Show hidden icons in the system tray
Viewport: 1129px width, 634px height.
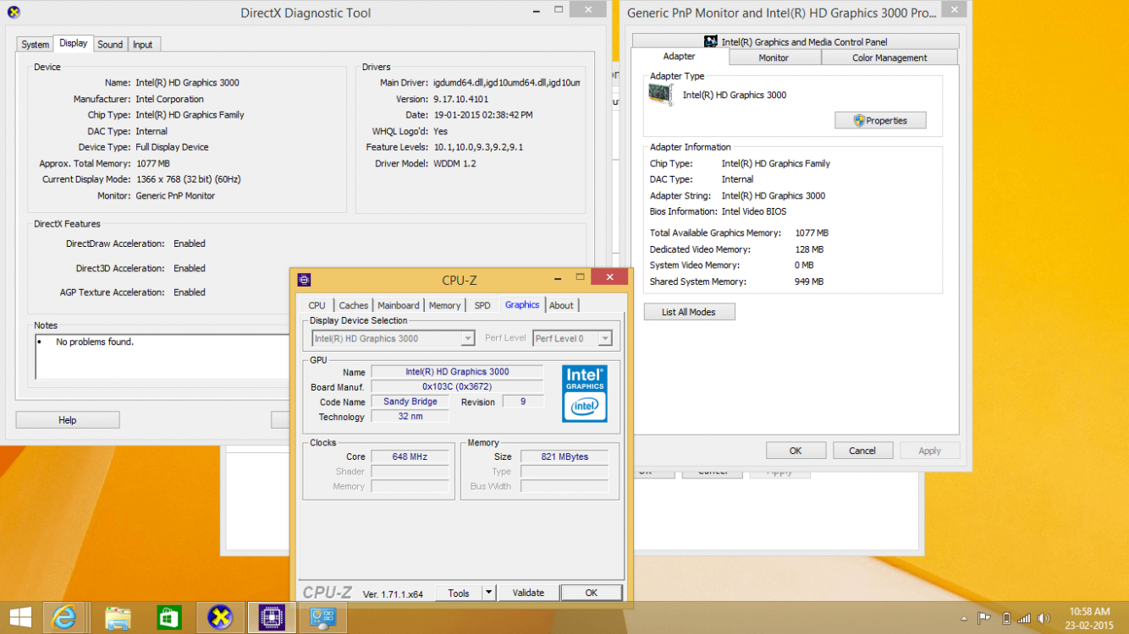(964, 619)
